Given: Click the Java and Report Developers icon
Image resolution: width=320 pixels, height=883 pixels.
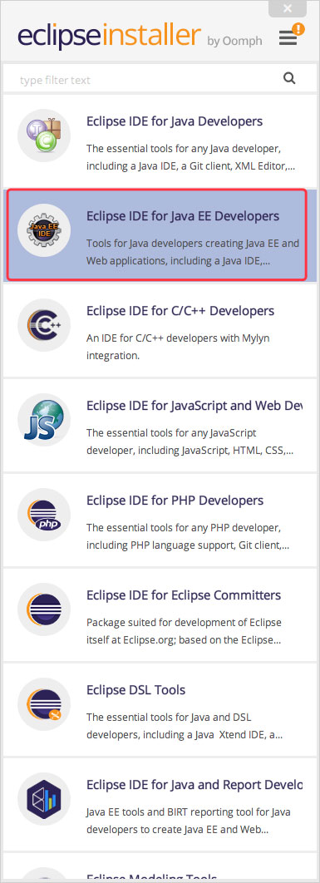Looking at the screenshot, I should point(44,799).
